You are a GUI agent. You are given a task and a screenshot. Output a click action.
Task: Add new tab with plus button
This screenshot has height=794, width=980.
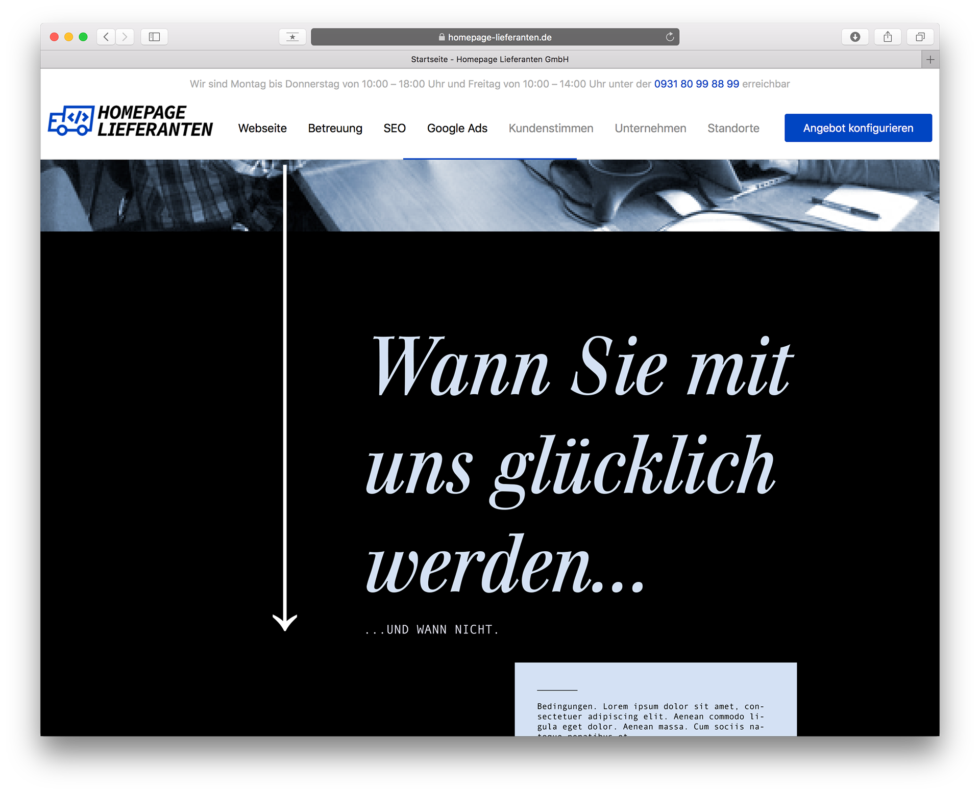pos(930,60)
